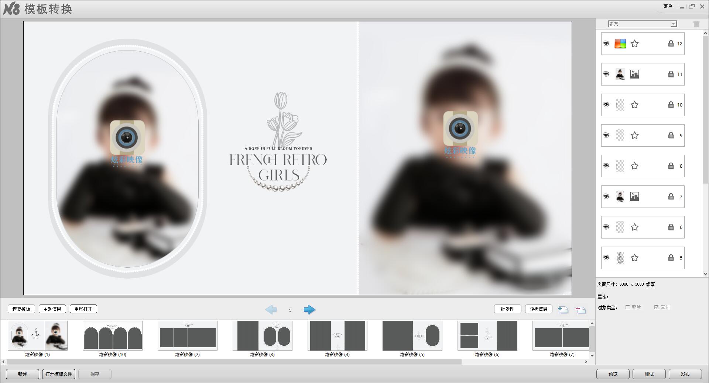Toggle visibility of layer 5
Viewport: 709px width, 383px height.
click(606, 258)
